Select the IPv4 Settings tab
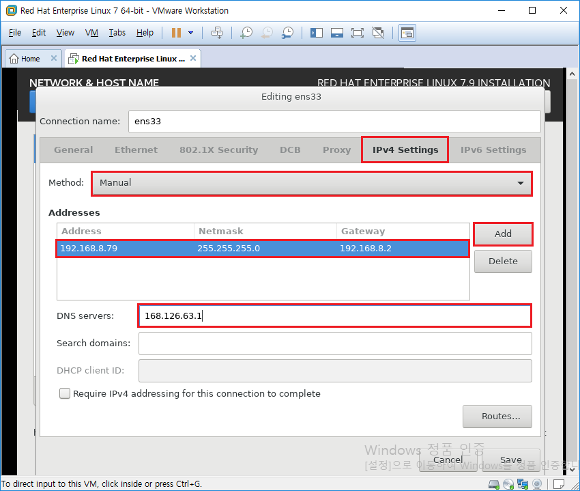Screen dimensions: 580x491 [405, 150]
